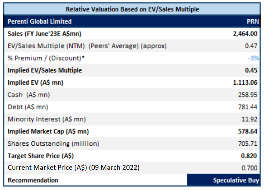Select the 'Shares Outstanding (million)' label

53,144
